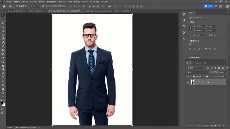Lock position in the Layers panel

(x=201, y=76)
